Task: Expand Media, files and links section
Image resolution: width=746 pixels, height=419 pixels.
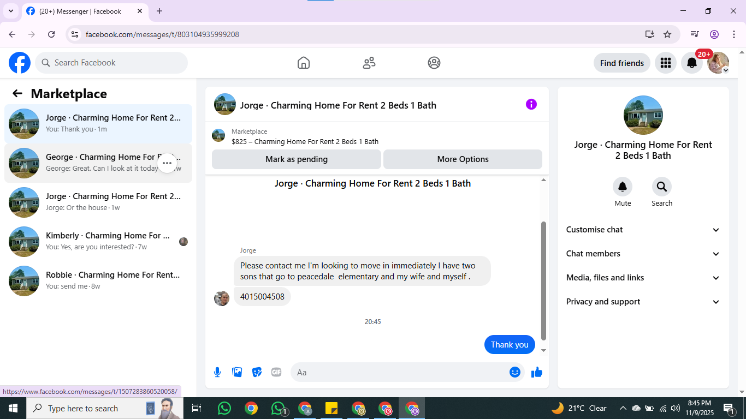Action: pyautogui.click(x=643, y=278)
